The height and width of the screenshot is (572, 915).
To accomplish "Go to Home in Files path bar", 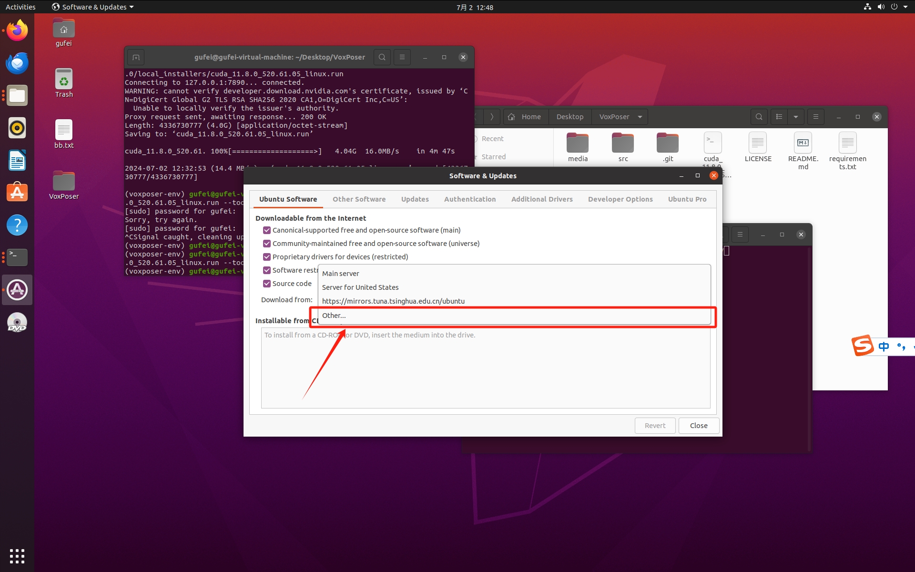I will tap(526, 117).
